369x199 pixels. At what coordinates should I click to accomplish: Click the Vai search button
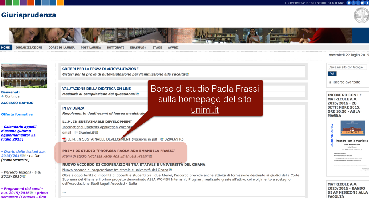click(332, 74)
